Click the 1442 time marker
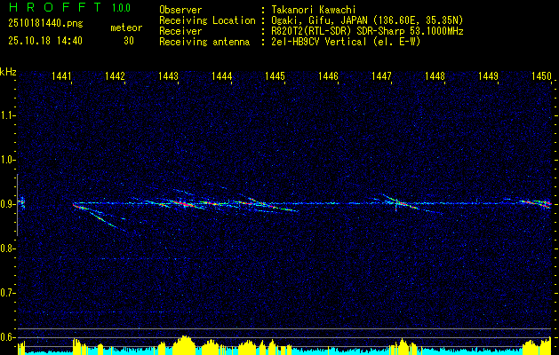The height and width of the screenshot is (355, 559). (x=115, y=75)
